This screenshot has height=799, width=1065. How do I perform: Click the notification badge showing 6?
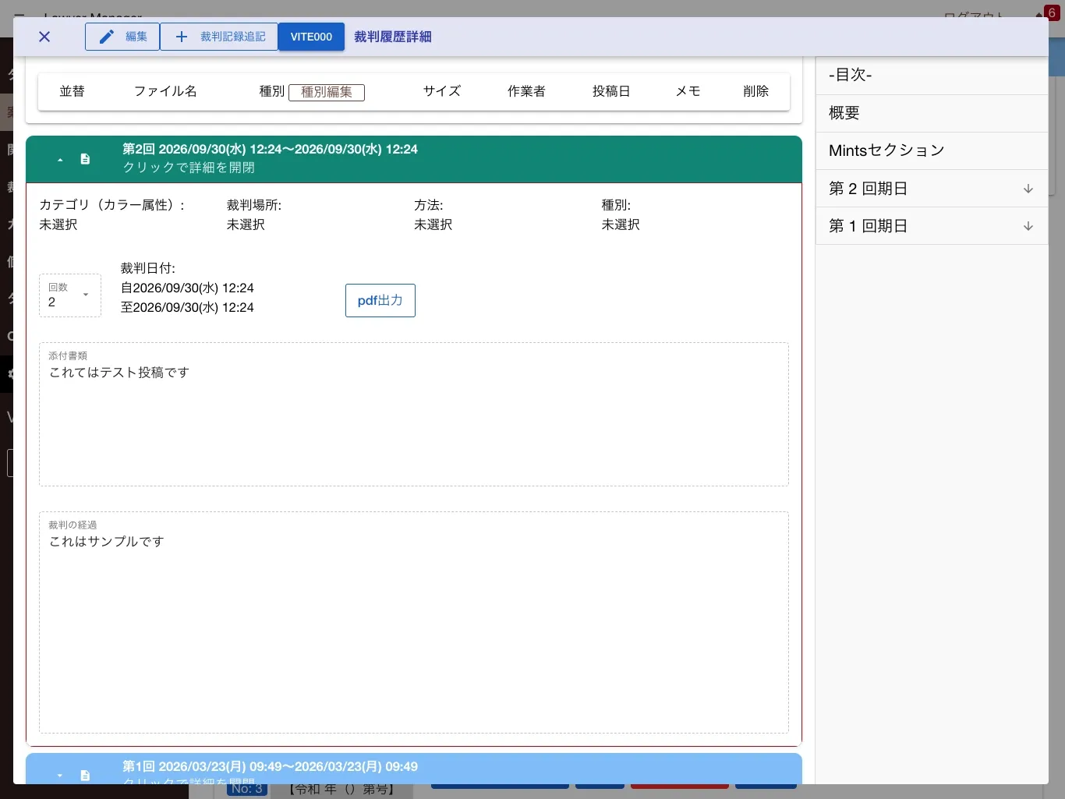pyautogui.click(x=1051, y=12)
